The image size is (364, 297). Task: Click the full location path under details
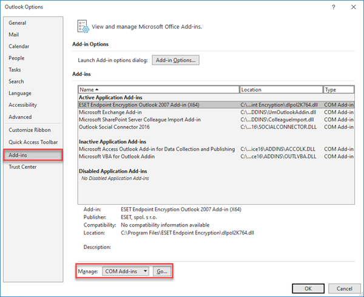(x=187, y=233)
